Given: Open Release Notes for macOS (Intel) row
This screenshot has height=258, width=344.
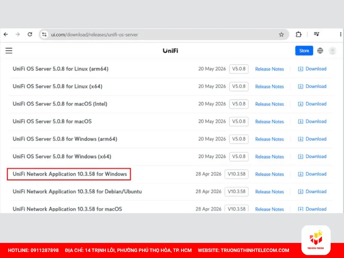Looking at the screenshot, I should click(270, 104).
